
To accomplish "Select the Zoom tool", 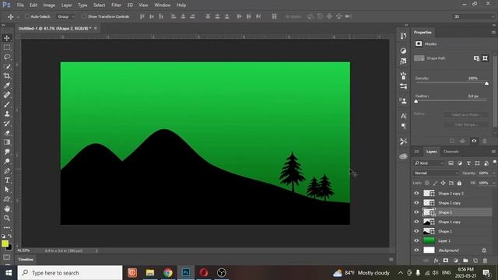I will [x=7, y=218].
